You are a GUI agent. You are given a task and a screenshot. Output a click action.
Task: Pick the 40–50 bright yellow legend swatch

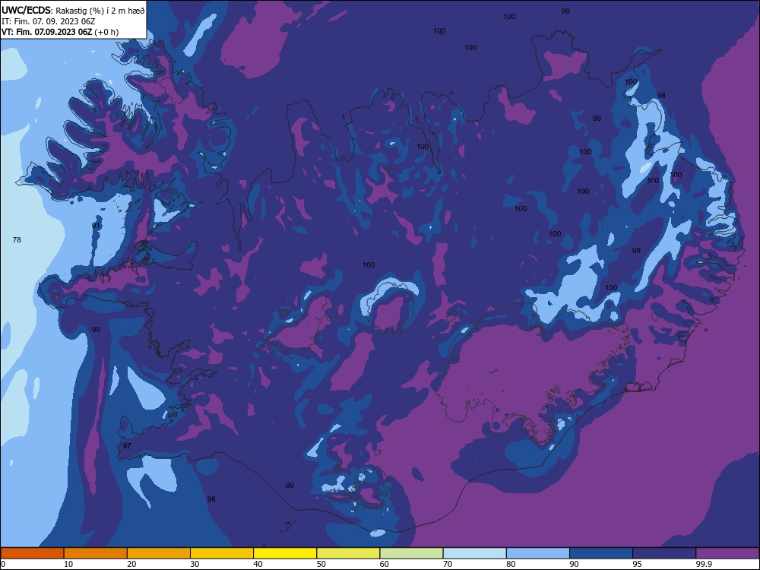pos(285,553)
